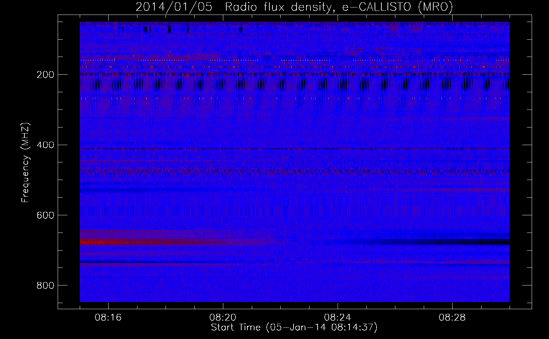
Task: Click the "Frequency (MHZ)" axis label
Action: (25, 163)
